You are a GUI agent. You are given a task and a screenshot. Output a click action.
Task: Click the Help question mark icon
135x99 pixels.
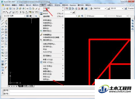pos(86,9)
